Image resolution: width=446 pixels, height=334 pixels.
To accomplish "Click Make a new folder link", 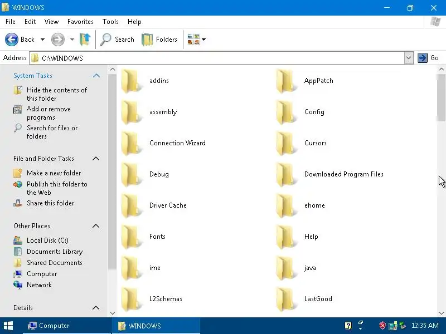I will click(x=54, y=173).
